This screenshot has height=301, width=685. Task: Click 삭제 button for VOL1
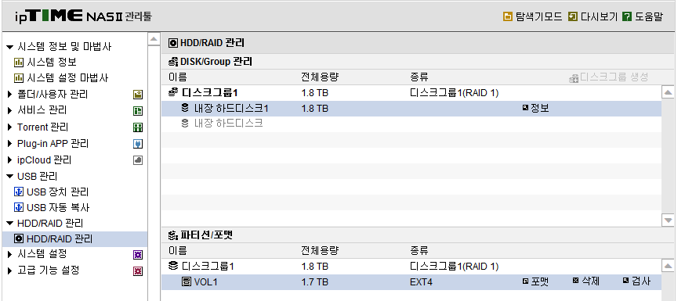coord(586,281)
